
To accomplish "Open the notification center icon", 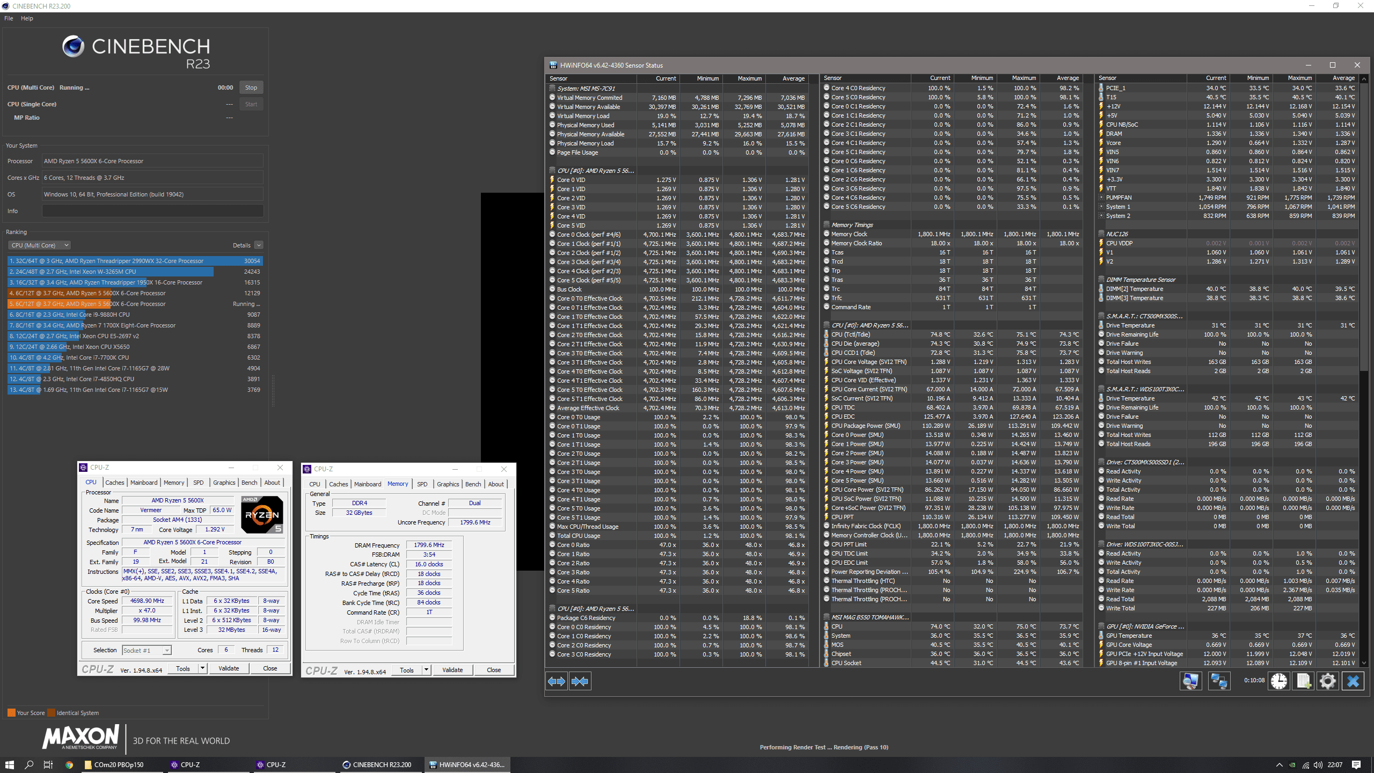I will pyautogui.click(x=1356, y=764).
